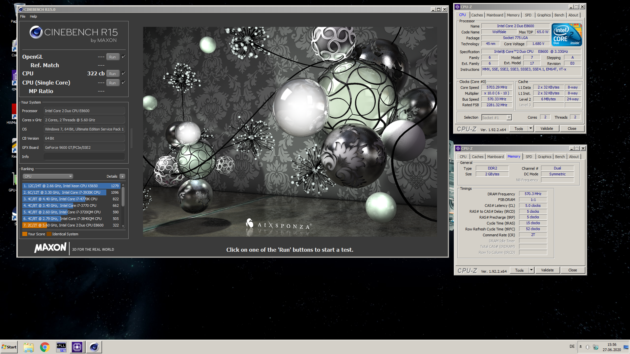Open the volume control in tray

pyautogui.click(x=588, y=347)
